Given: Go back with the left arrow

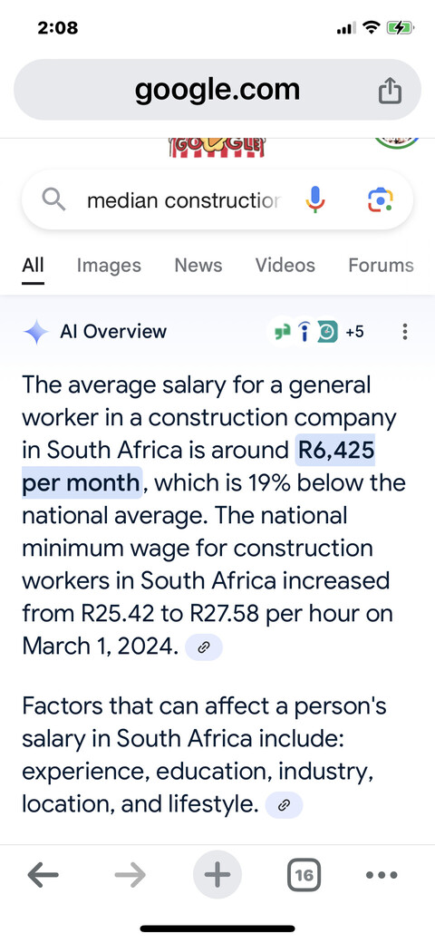Looking at the screenshot, I should coord(43,875).
